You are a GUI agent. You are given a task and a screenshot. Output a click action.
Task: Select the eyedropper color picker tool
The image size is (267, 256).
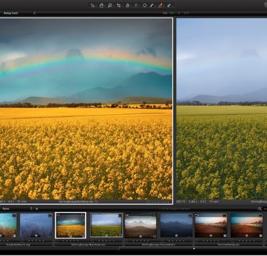[x=152, y=5]
